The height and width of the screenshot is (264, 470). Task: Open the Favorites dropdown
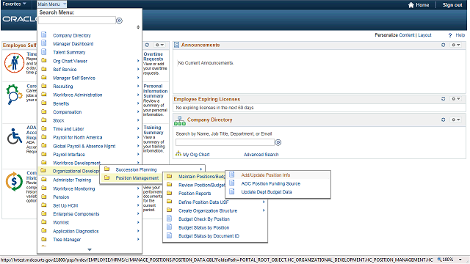[x=14, y=4]
